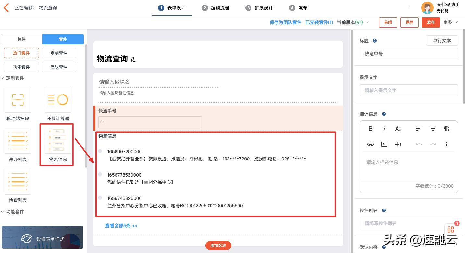Click the back arrow beside 正在编辑
The height and width of the screenshot is (253, 465).
click(6, 7)
